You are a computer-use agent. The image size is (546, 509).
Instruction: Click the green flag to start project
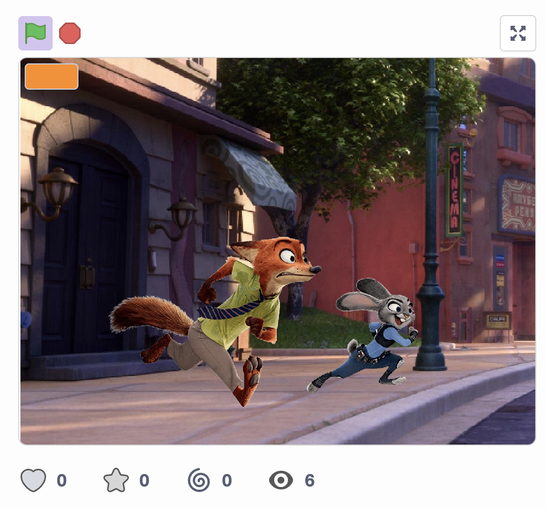coord(35,33)
